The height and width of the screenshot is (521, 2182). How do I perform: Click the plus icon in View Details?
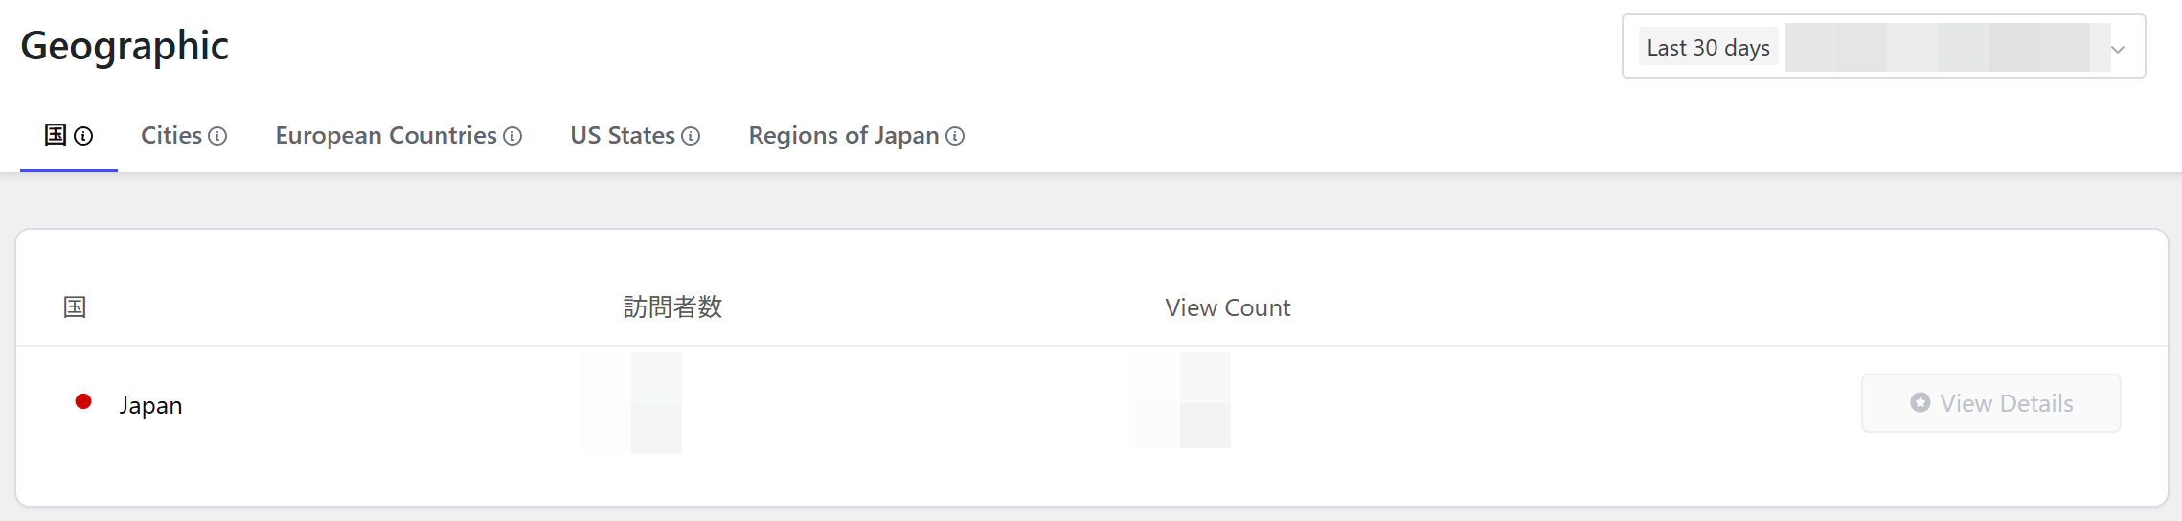click(1920, 403)
